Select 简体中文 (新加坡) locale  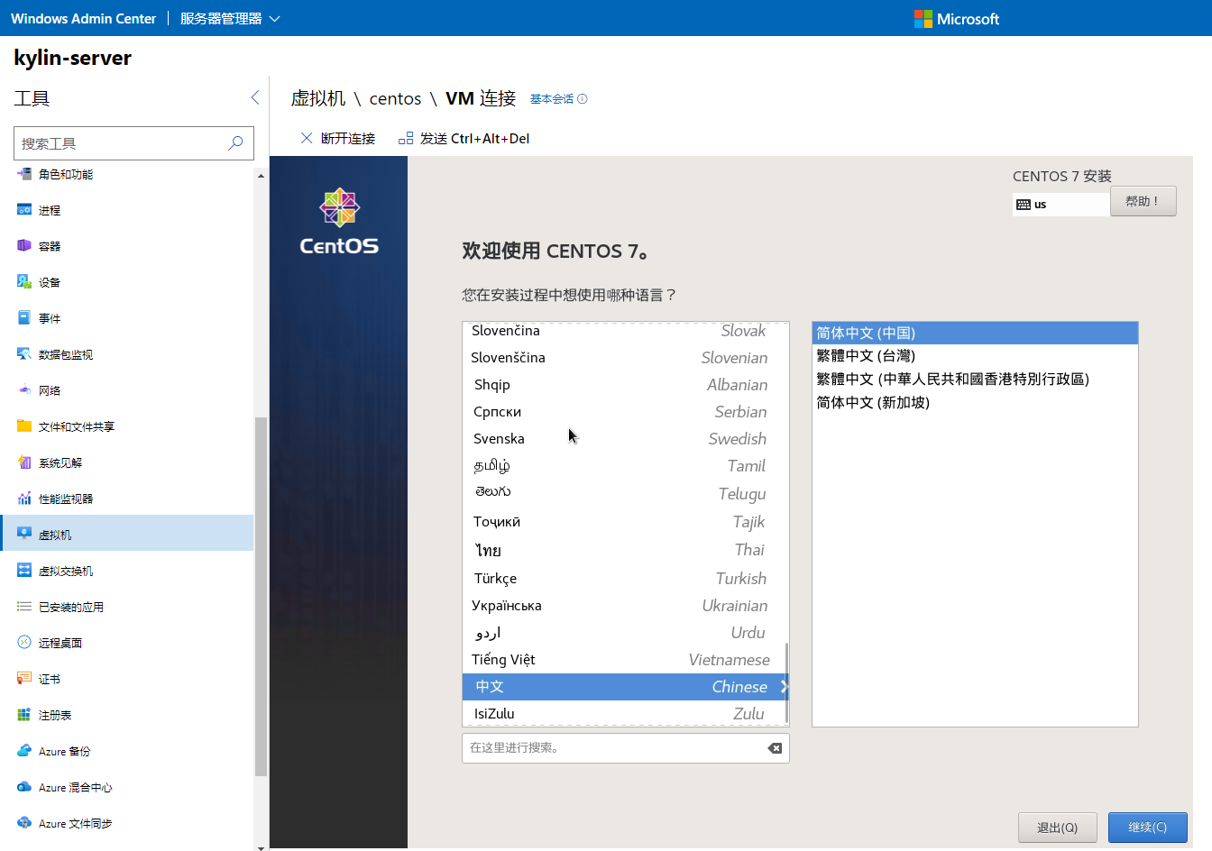[x=975, y=403]
